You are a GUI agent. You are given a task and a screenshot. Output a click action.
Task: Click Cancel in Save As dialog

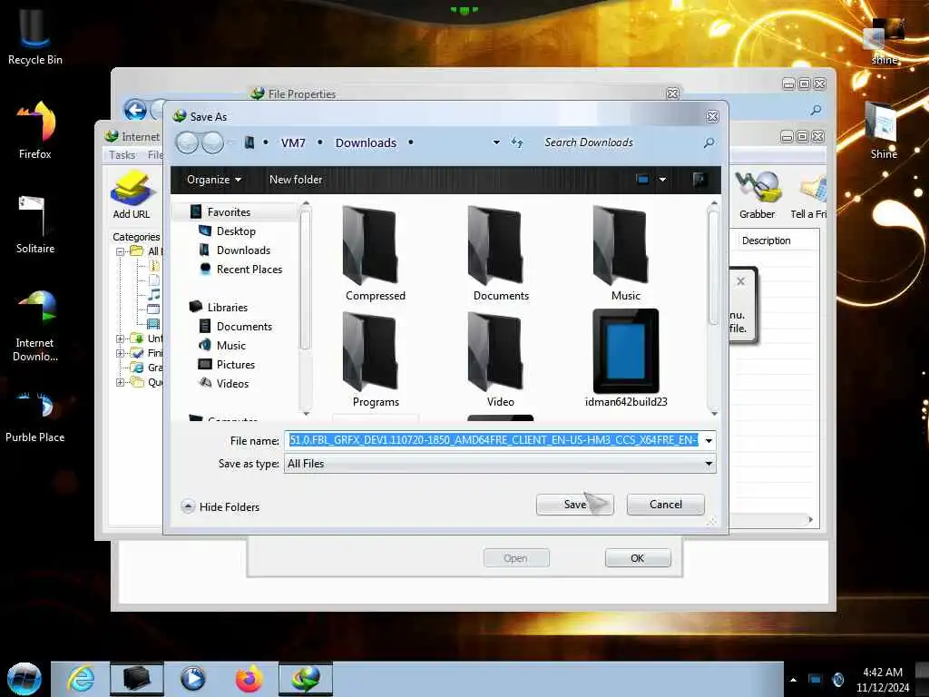pyautogui.click(x=665, y=505)
